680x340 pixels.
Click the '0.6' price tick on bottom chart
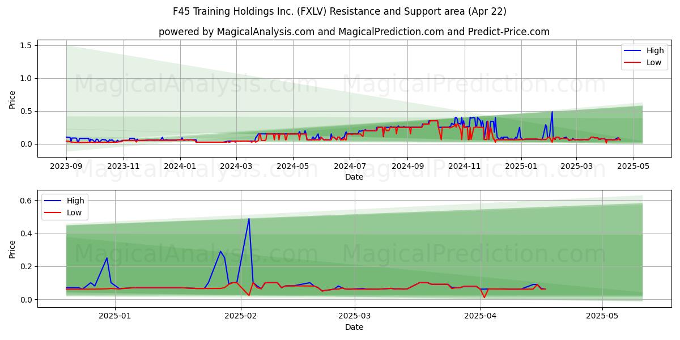tap(27, 201)
